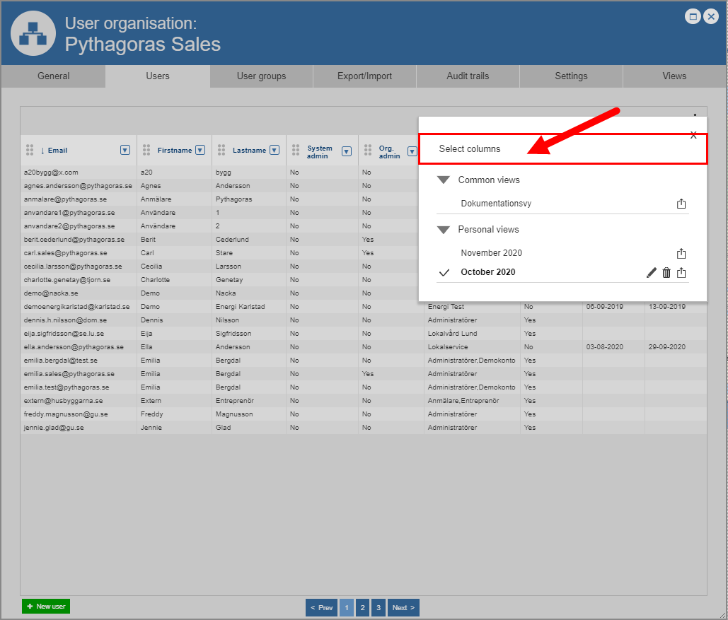Screen dimensions: 728x620
Task: Go to the Settings tab
Action: (x=571, y=76)
